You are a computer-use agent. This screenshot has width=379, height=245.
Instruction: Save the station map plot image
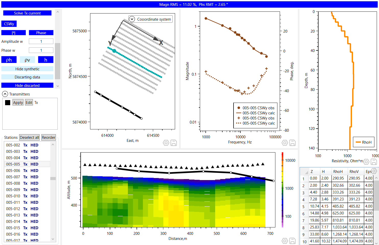(174, 143)
